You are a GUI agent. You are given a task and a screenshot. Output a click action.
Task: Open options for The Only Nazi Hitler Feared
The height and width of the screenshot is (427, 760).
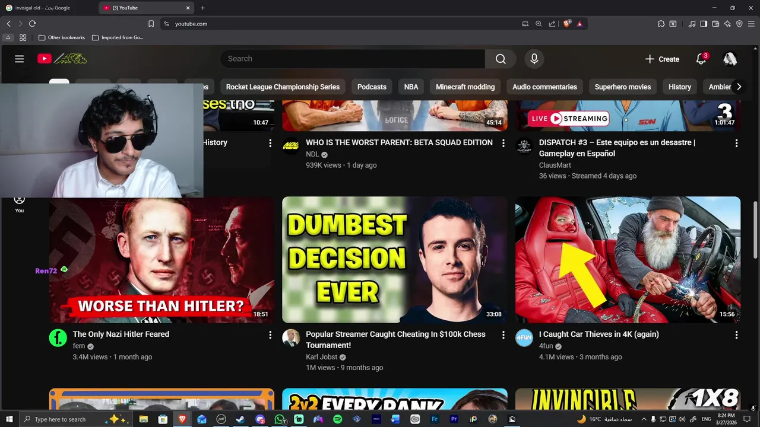click(270, 335)
